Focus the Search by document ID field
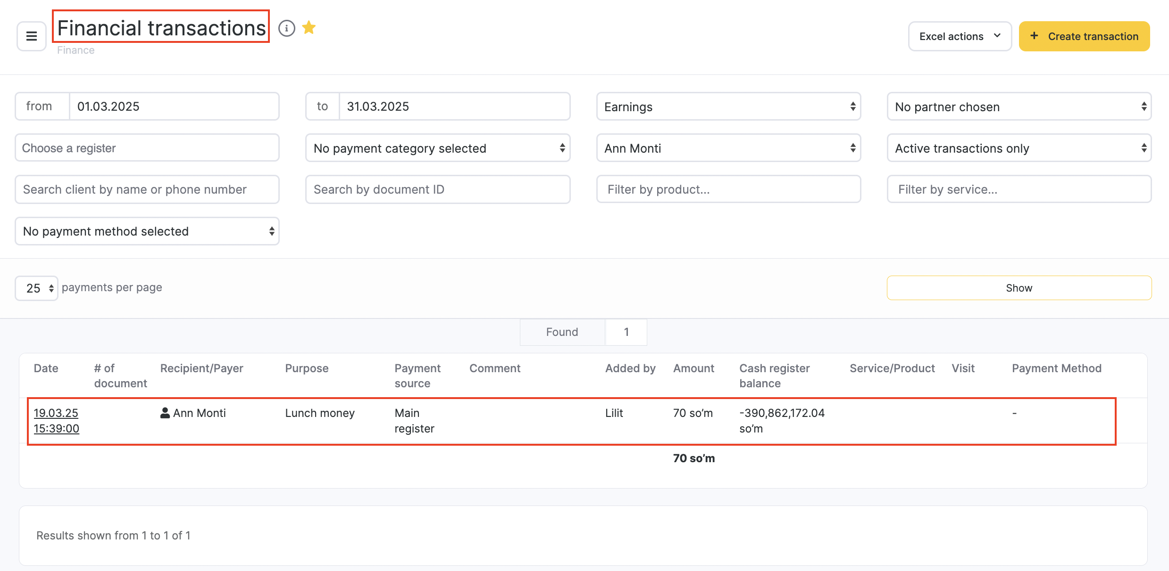This screenshot has width=1169, height=571. [438, 189]
